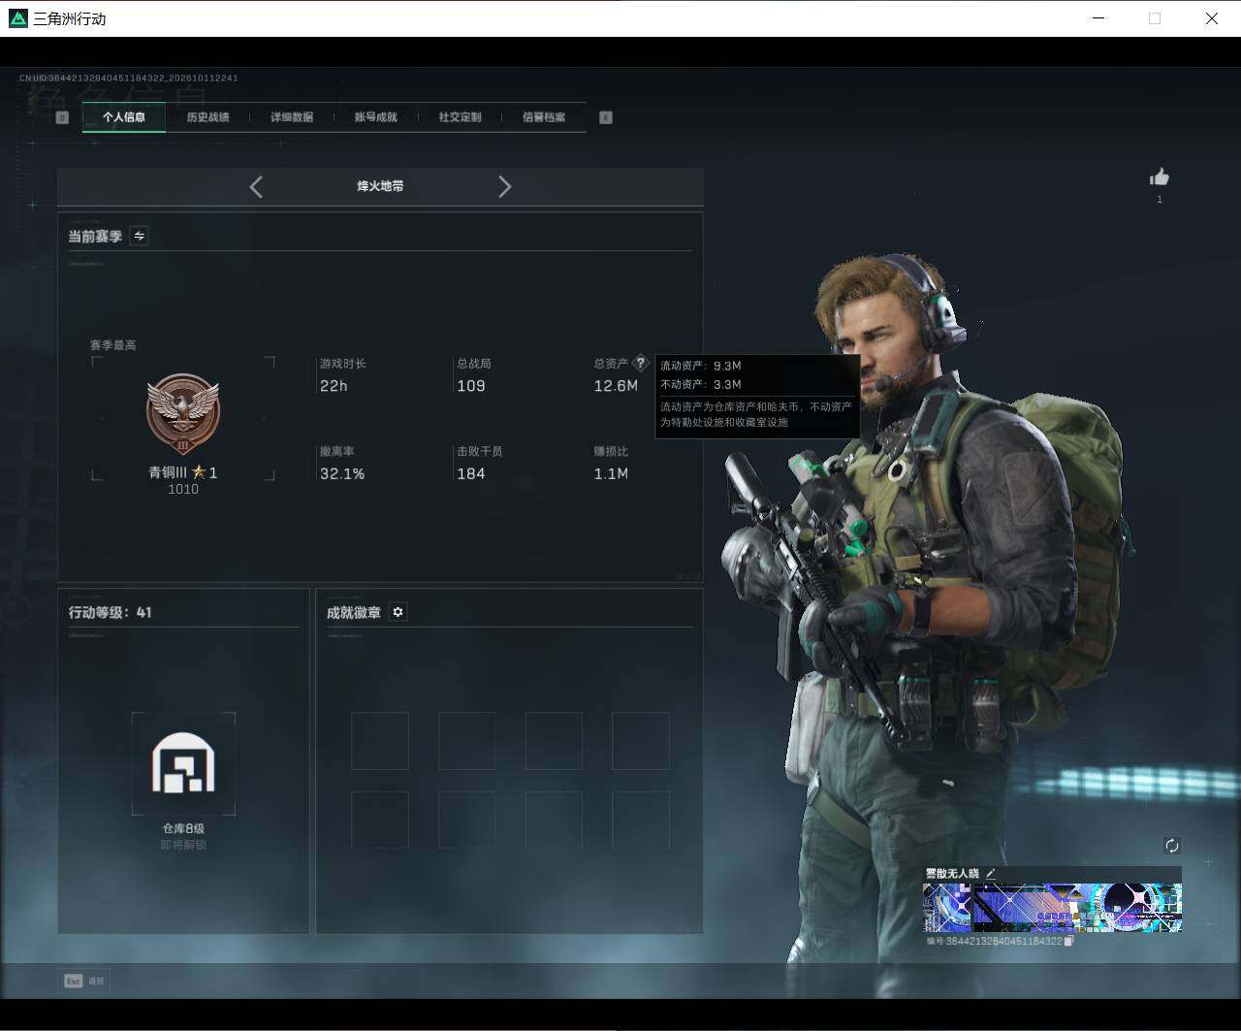Click the 三角洲行动 app icon in title bar

click(x=17, y=18)
